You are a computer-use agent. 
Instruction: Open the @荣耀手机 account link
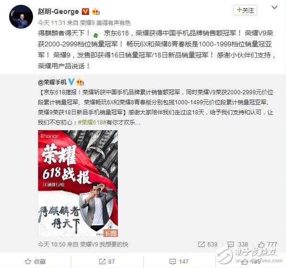(x=52, y=82)
